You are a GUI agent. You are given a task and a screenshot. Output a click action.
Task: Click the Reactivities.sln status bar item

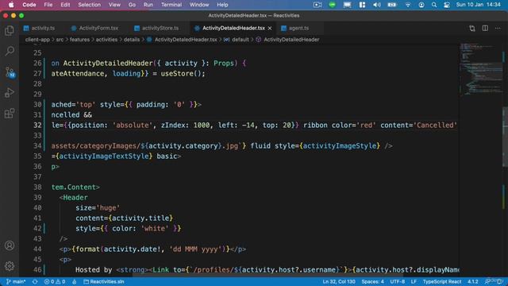(104, 281)
